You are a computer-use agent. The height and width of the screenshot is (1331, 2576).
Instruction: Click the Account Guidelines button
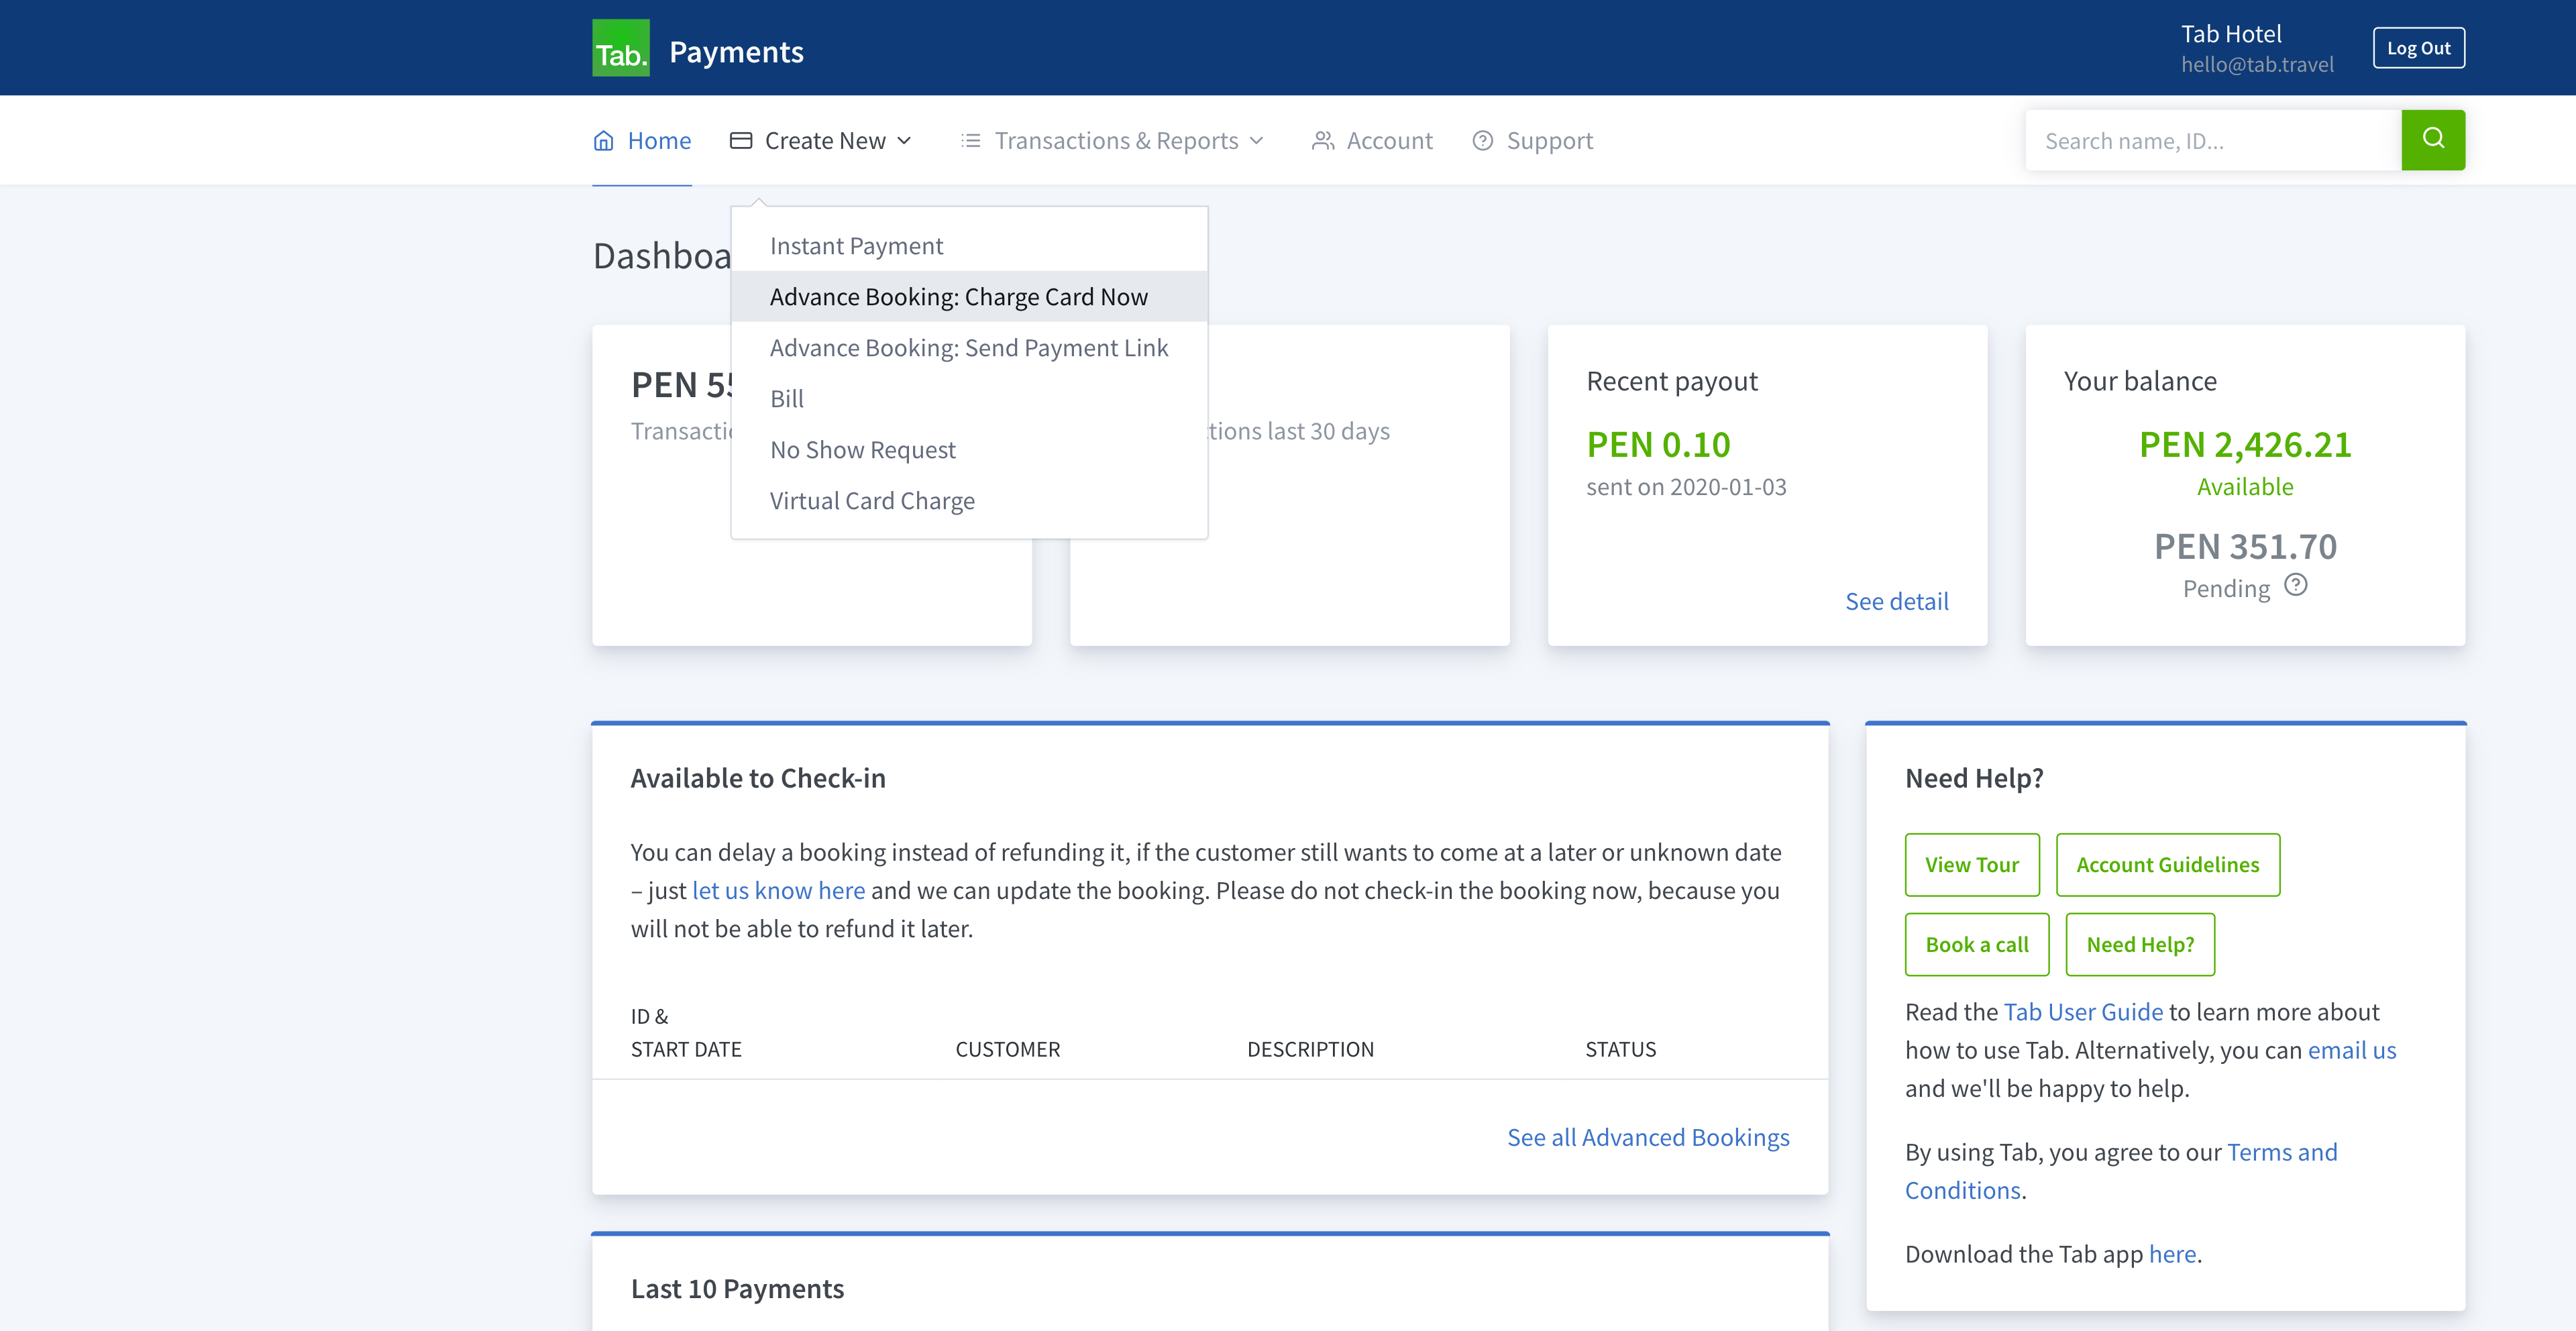[x=2168, y=865]
